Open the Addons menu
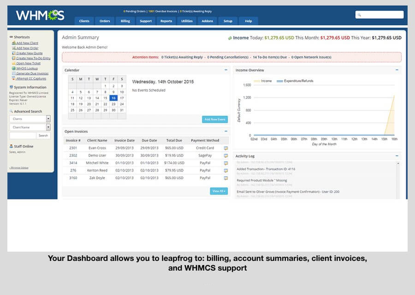 207,21
